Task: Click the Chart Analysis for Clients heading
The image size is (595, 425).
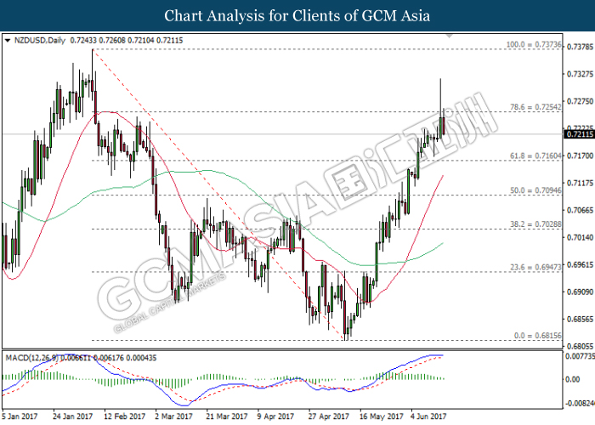Action: (x=297, y=16)
